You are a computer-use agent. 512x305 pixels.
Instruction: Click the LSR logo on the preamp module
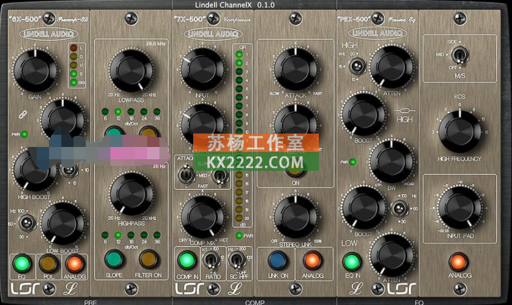coord(26,288)
